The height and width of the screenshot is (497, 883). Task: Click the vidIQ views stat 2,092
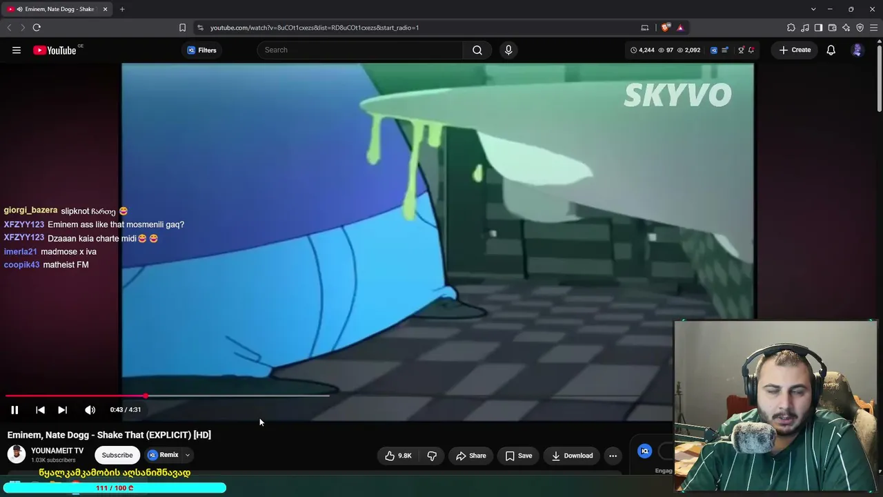pos(688,50)
